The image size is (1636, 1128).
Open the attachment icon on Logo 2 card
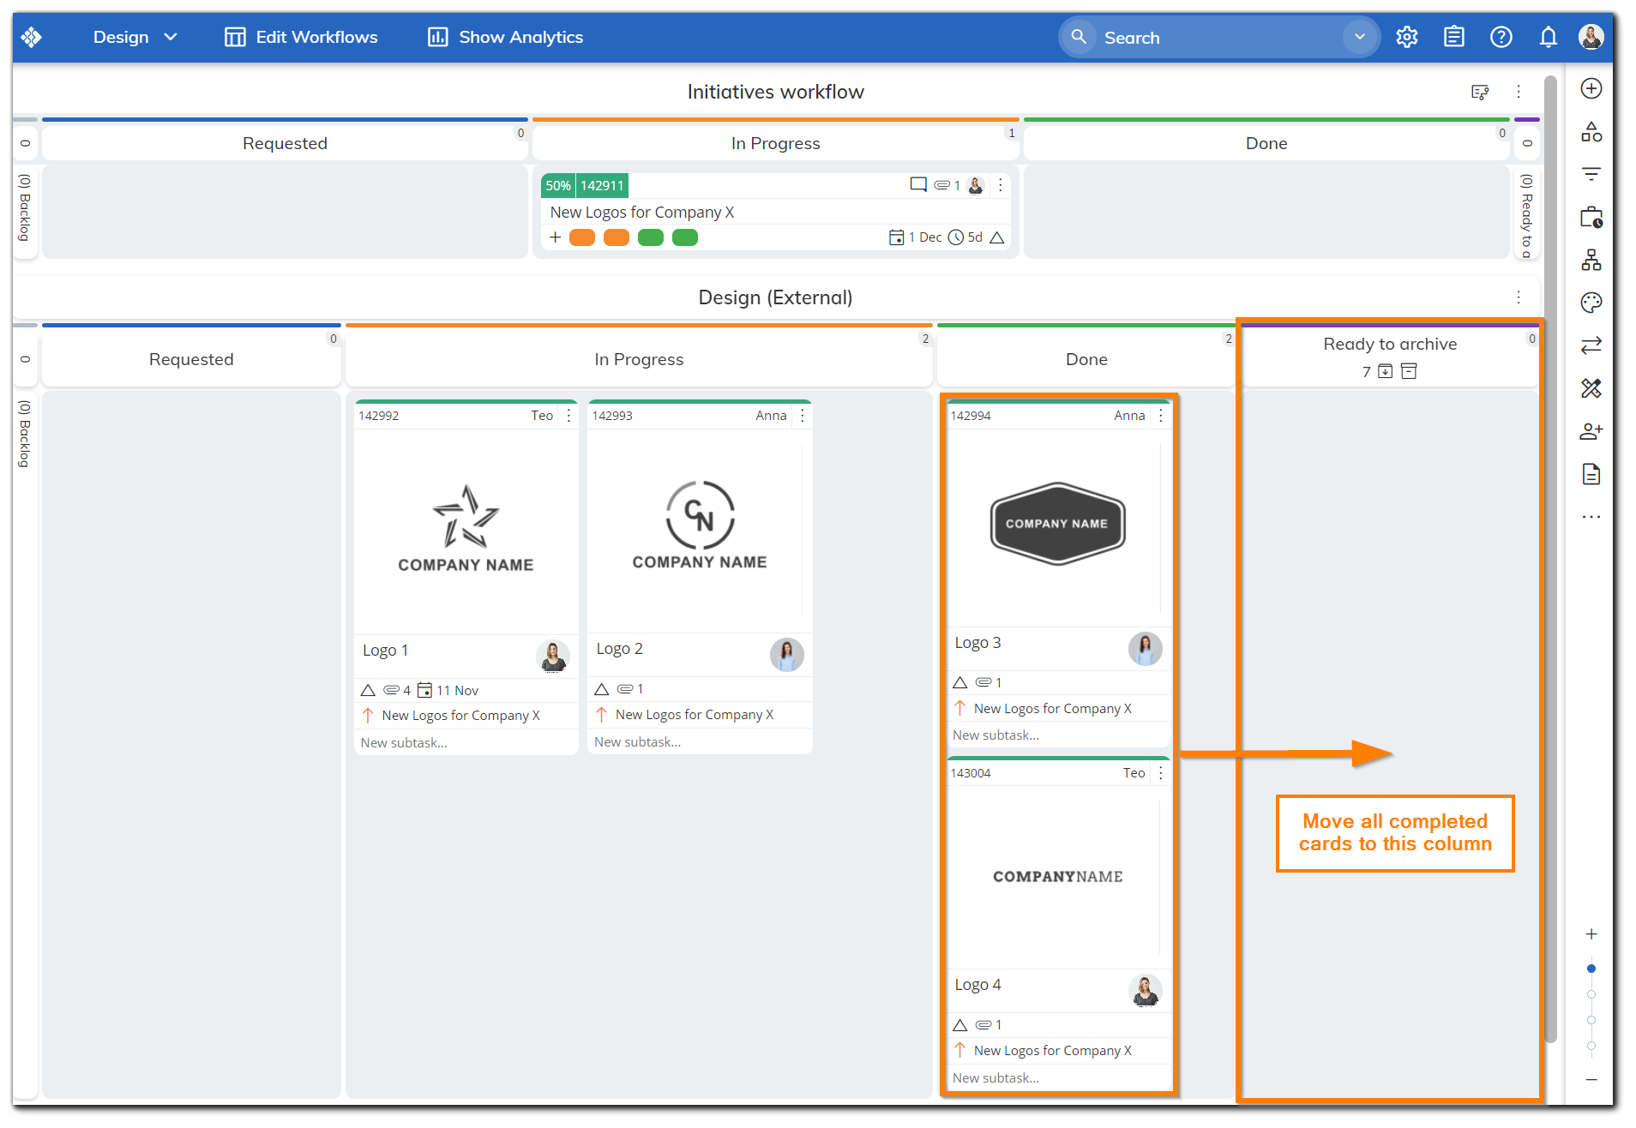click(627, 688)
